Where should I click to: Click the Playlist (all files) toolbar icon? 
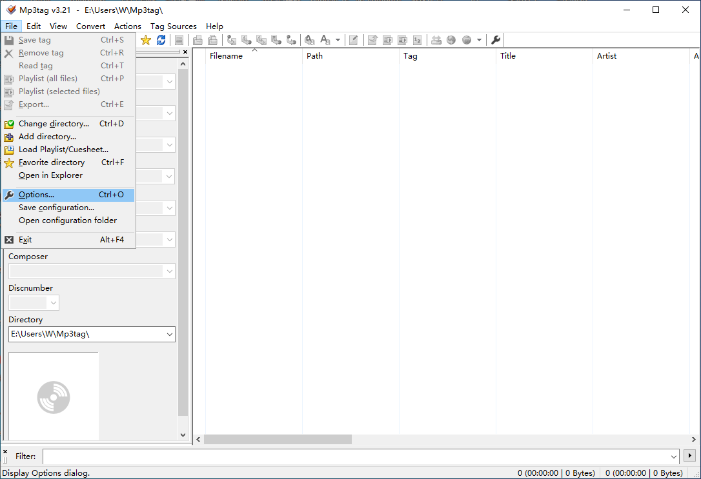click(x=387, y=40)
